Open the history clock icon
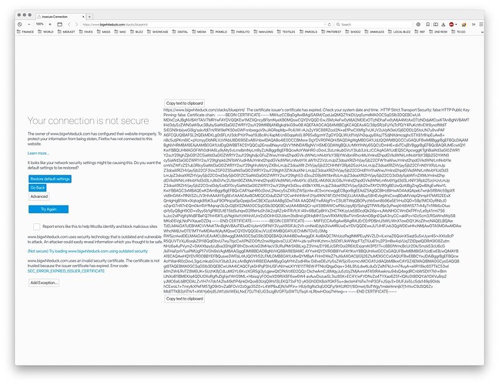 (x=20, y=24)
